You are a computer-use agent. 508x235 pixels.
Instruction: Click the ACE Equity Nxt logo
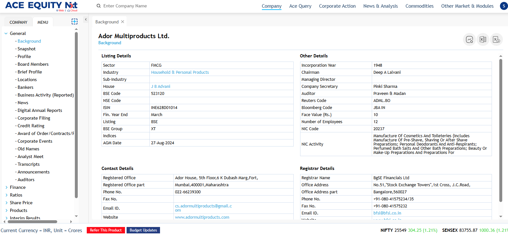(41, 6)
